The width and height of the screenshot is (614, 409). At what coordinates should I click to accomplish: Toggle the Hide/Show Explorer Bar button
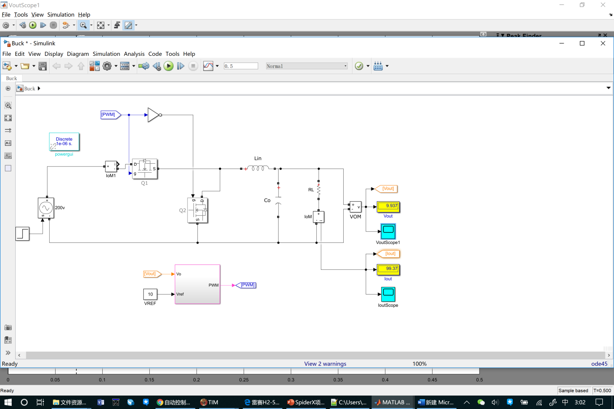tap(8, 88)
